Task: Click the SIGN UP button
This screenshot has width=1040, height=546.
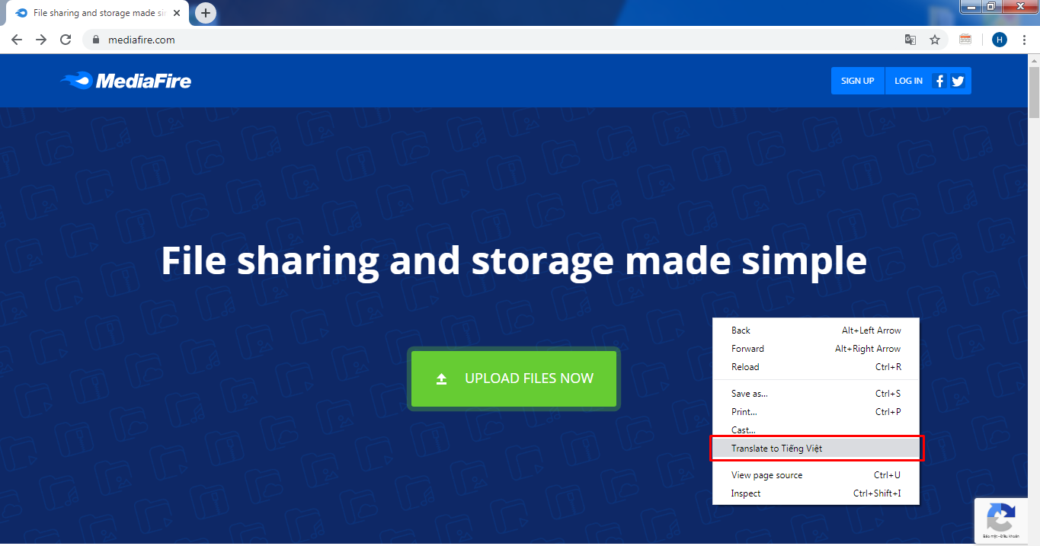Action: (857, 81)
